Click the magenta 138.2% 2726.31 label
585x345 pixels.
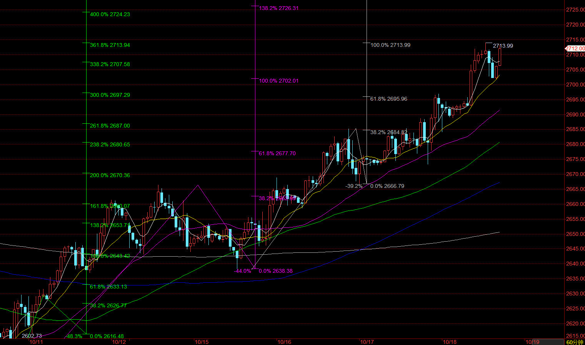(x=279, y=8)
